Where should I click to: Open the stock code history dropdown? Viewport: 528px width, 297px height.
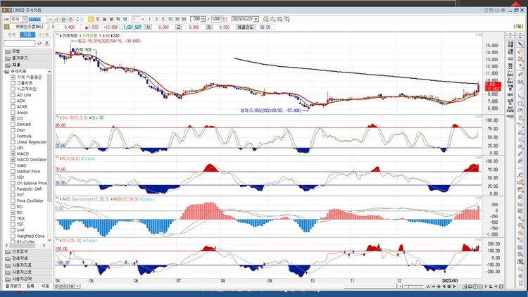pyautogui.click(x=50, y=19)
